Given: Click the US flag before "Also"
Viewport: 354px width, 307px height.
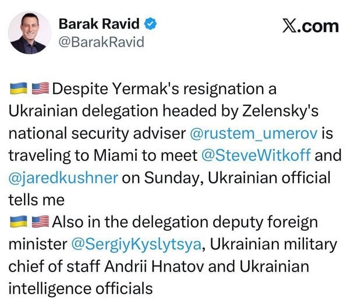Looking at the screenshot, I should point(40,222).
